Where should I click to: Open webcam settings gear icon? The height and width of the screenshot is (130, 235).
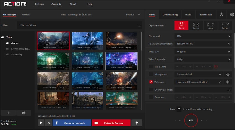228,82
